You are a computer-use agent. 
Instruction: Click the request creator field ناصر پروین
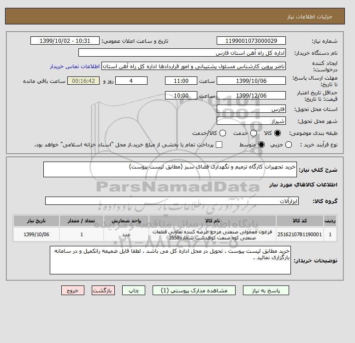(x=194, y=66)
